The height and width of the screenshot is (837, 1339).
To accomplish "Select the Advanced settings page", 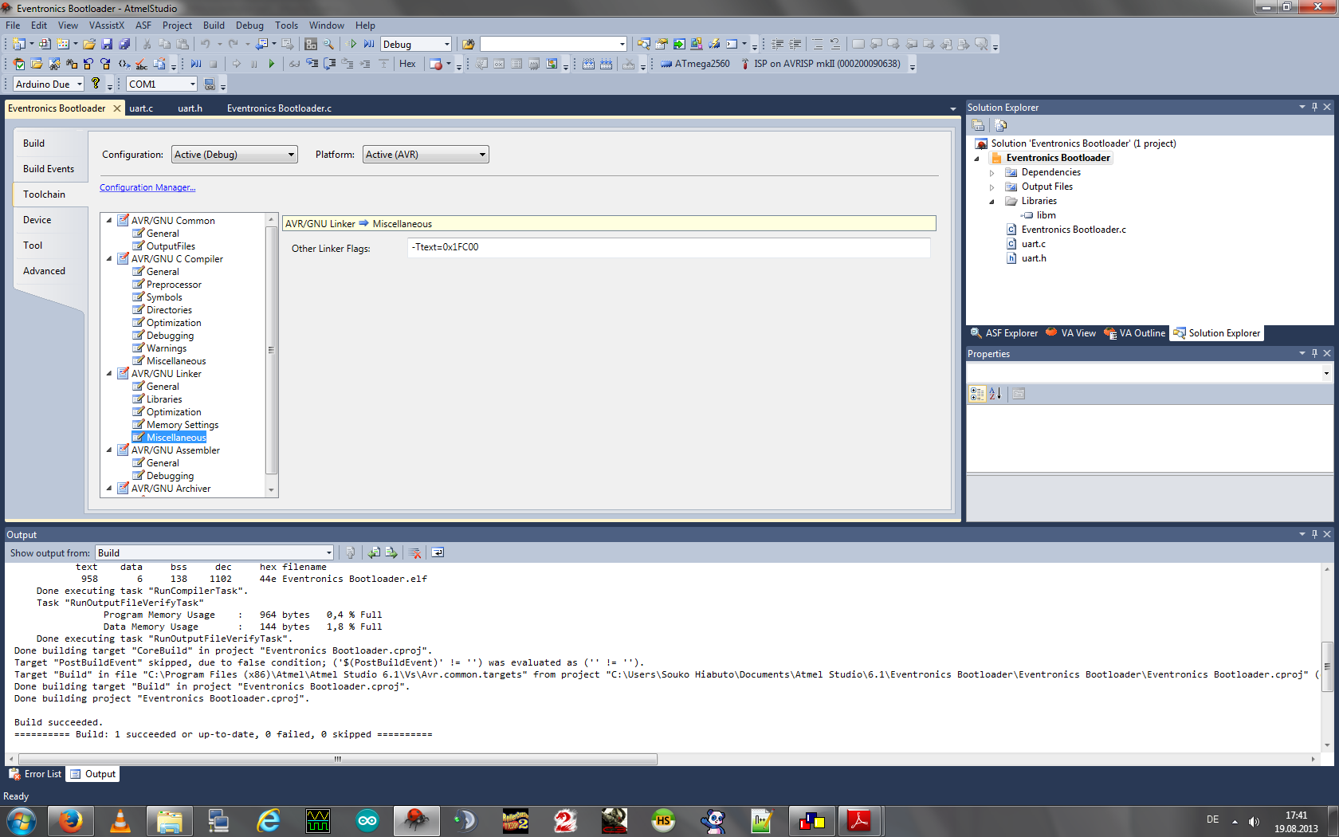I will 45,271.
